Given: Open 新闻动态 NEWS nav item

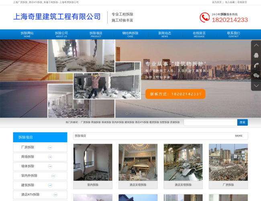Looking at the screenshot, I should tap(165, 34).
